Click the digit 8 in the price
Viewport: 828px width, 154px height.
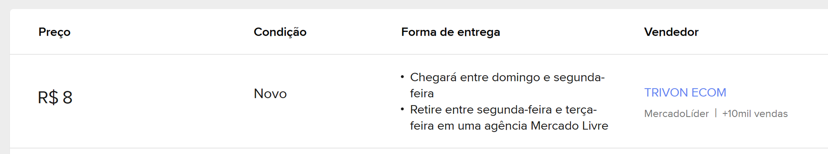click(67, 97)
